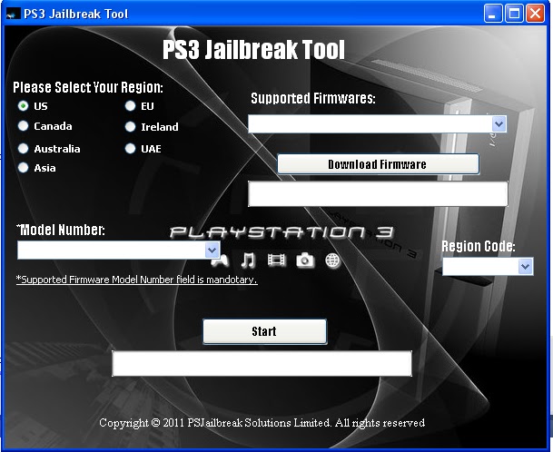553x452 pixels.
Task: Open the Region Code dropdown
Action: click(525, 266)
